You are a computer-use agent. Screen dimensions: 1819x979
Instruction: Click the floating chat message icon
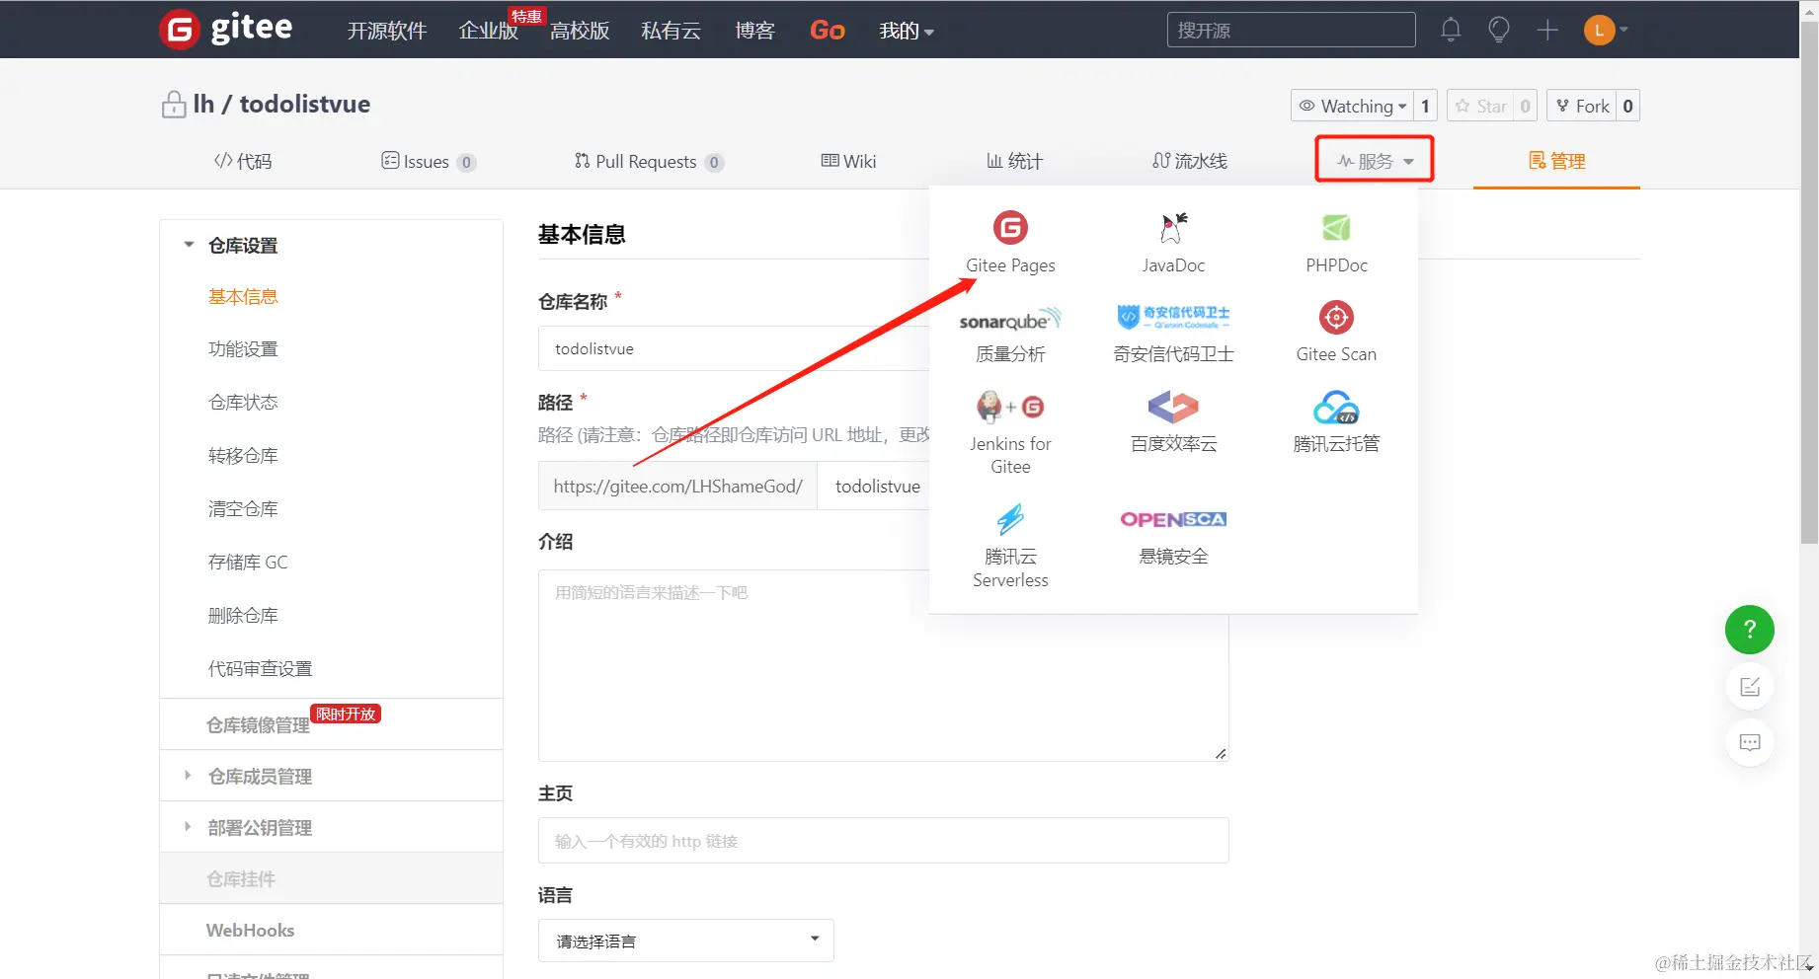(x=1750, y=742)
